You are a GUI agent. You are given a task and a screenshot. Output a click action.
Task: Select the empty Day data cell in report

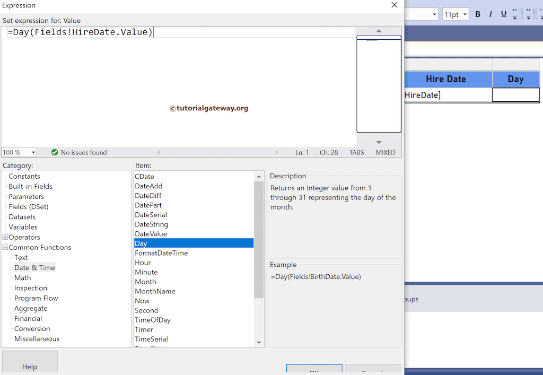(x=515, y=95)
